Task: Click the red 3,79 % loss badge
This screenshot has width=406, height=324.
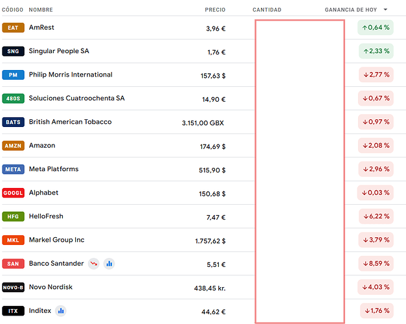Action: coord(376,240)
